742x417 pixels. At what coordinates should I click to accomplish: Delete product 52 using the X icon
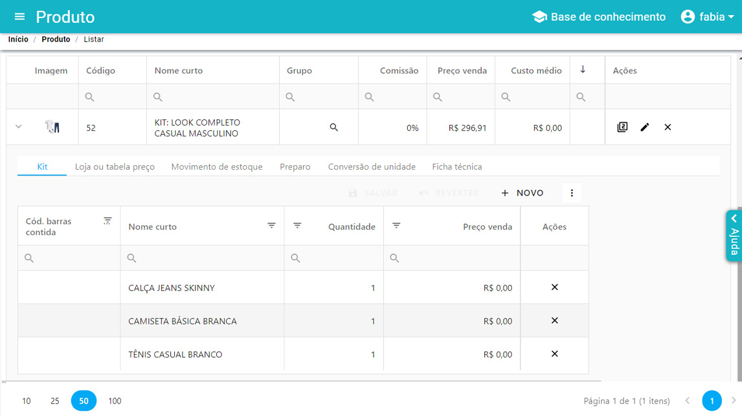[x=668, y=128]
